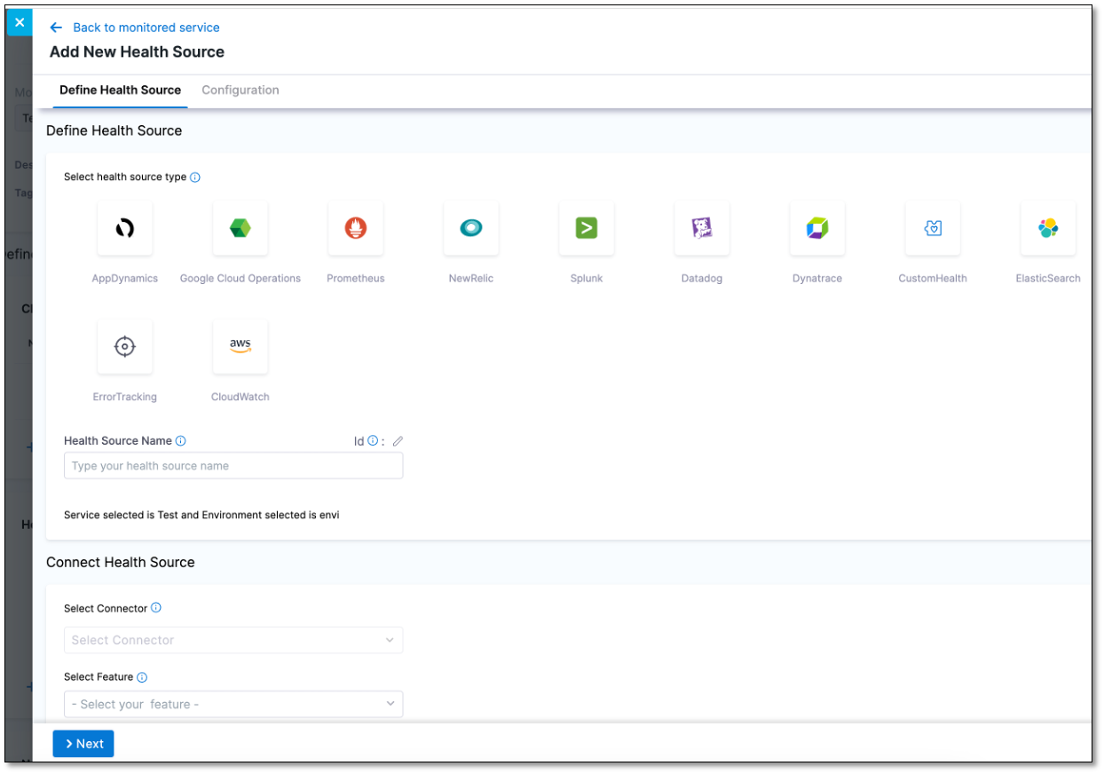
Task: Open the Define Health Source tab
Action: [x=120, y=91]
